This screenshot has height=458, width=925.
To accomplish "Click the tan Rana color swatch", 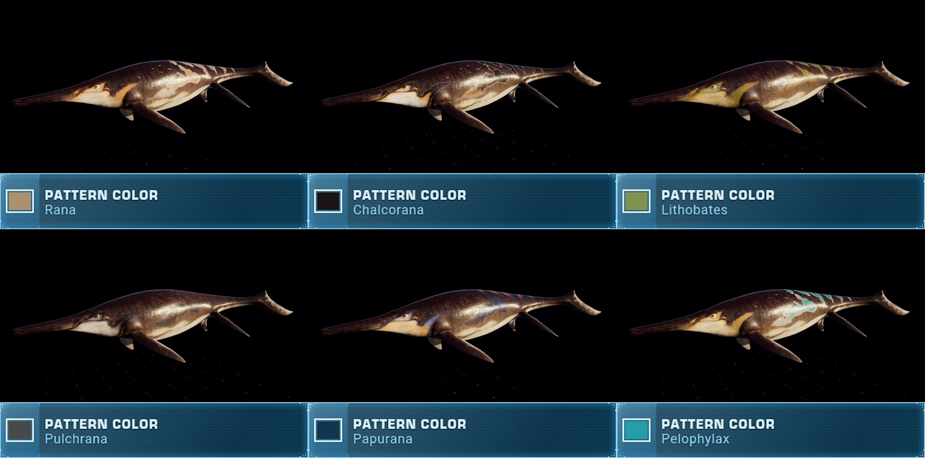I will tap(20, 201).
